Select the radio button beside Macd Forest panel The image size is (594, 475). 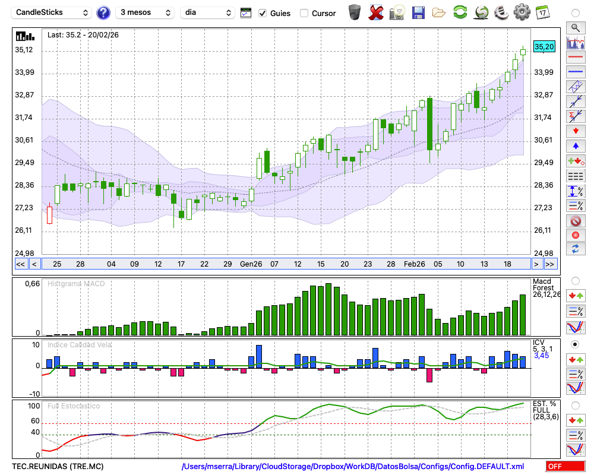(x=575, y=280)
